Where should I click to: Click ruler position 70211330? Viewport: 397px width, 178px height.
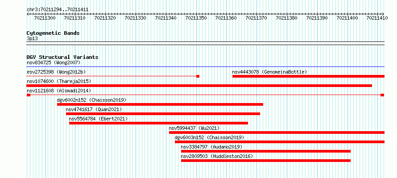136,18
